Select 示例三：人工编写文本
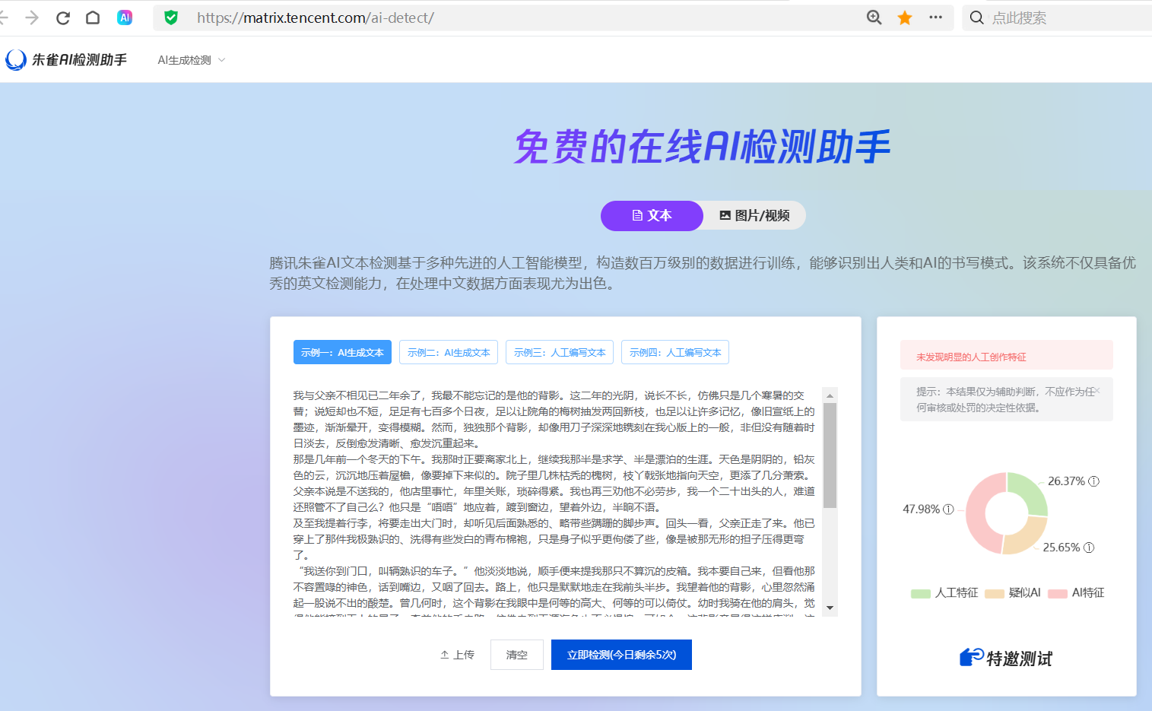The width and height of the screenshot is (1152, 711). coord(560,352)
